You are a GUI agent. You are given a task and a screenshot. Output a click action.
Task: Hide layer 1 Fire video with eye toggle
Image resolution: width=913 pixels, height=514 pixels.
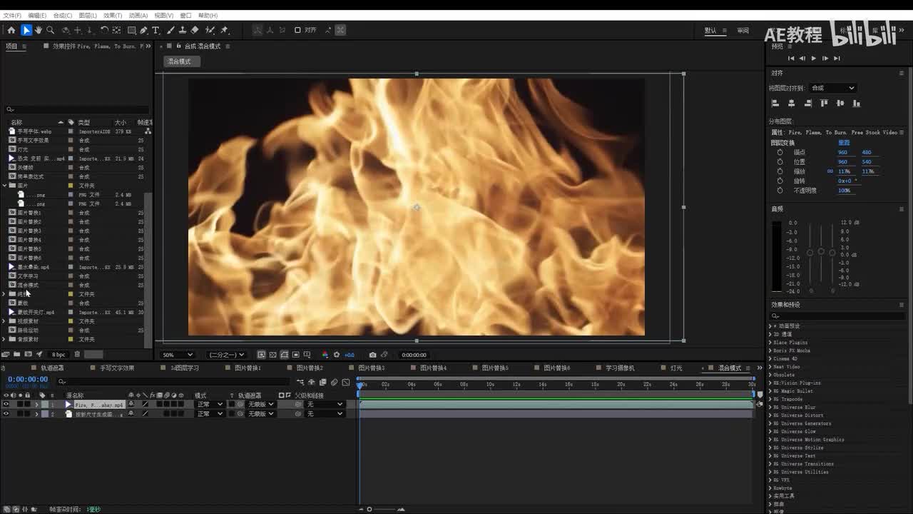(x=6, y=404)
